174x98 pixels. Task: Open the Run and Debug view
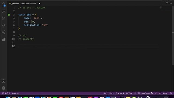pos(4,25)
